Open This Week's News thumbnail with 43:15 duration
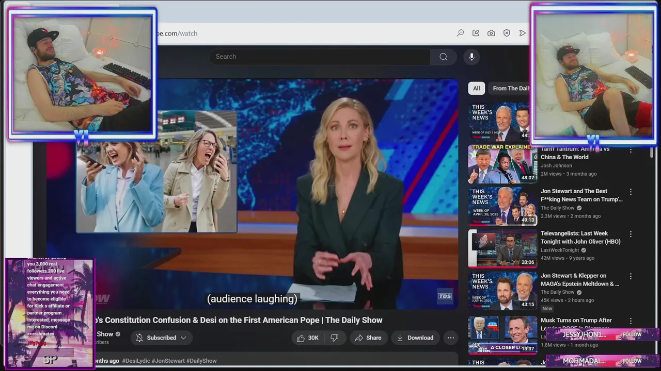661x371 pixels. coord(502,291)
